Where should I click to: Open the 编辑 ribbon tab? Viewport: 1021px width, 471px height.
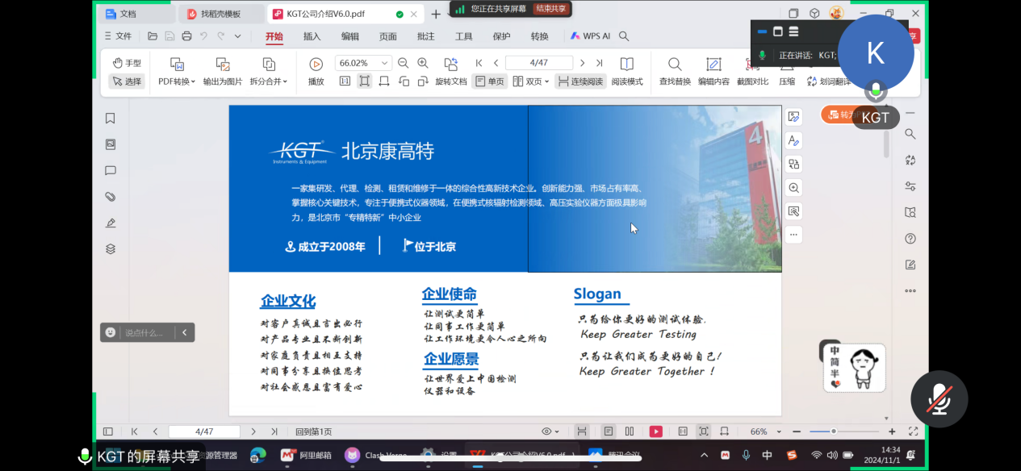pyautogui.click(x=350, y=36)
